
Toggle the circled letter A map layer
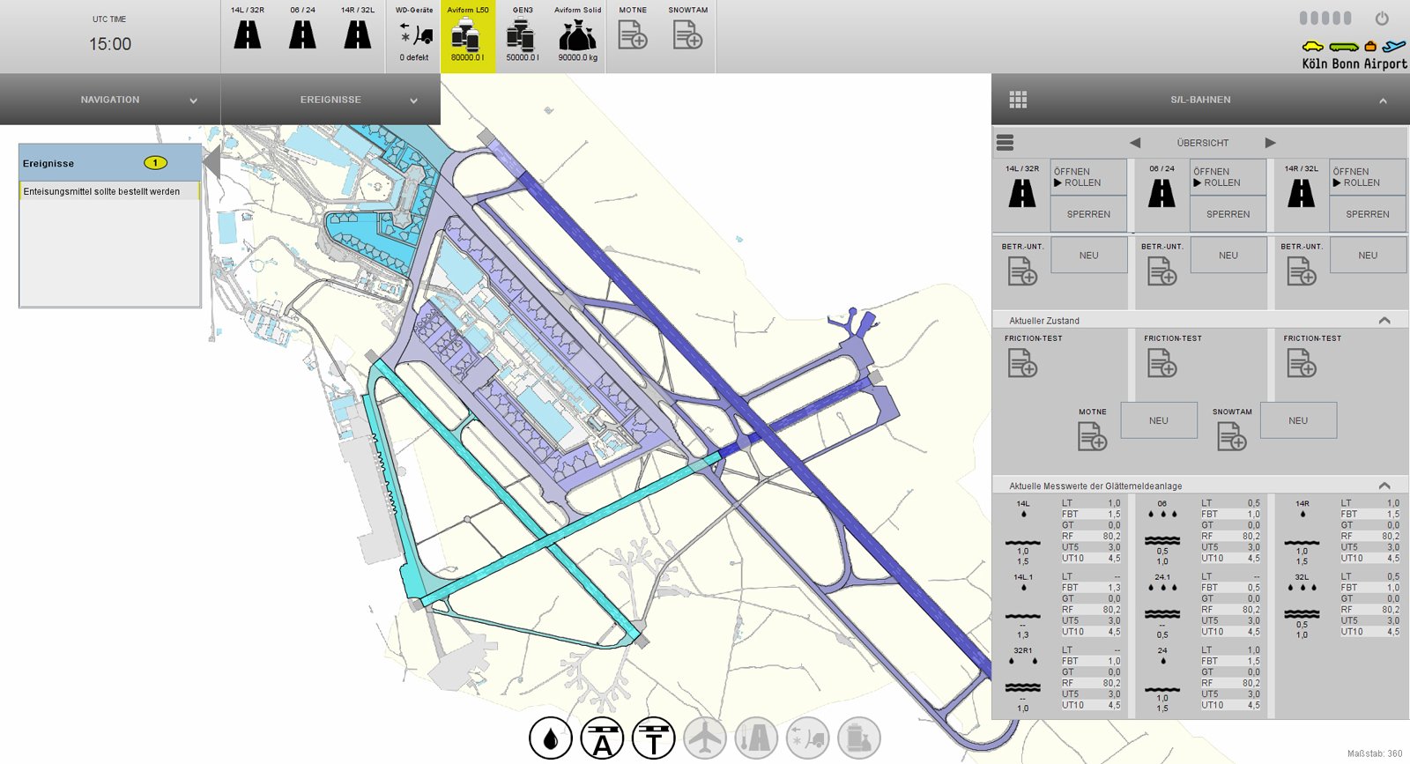point(602,738)
